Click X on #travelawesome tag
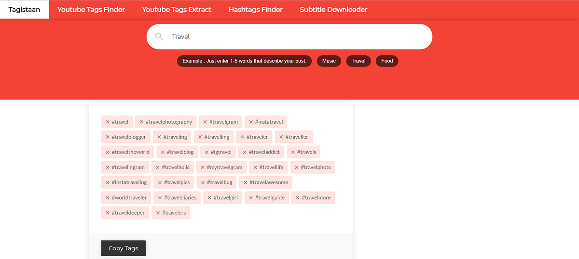 click(x=246, y=182)
